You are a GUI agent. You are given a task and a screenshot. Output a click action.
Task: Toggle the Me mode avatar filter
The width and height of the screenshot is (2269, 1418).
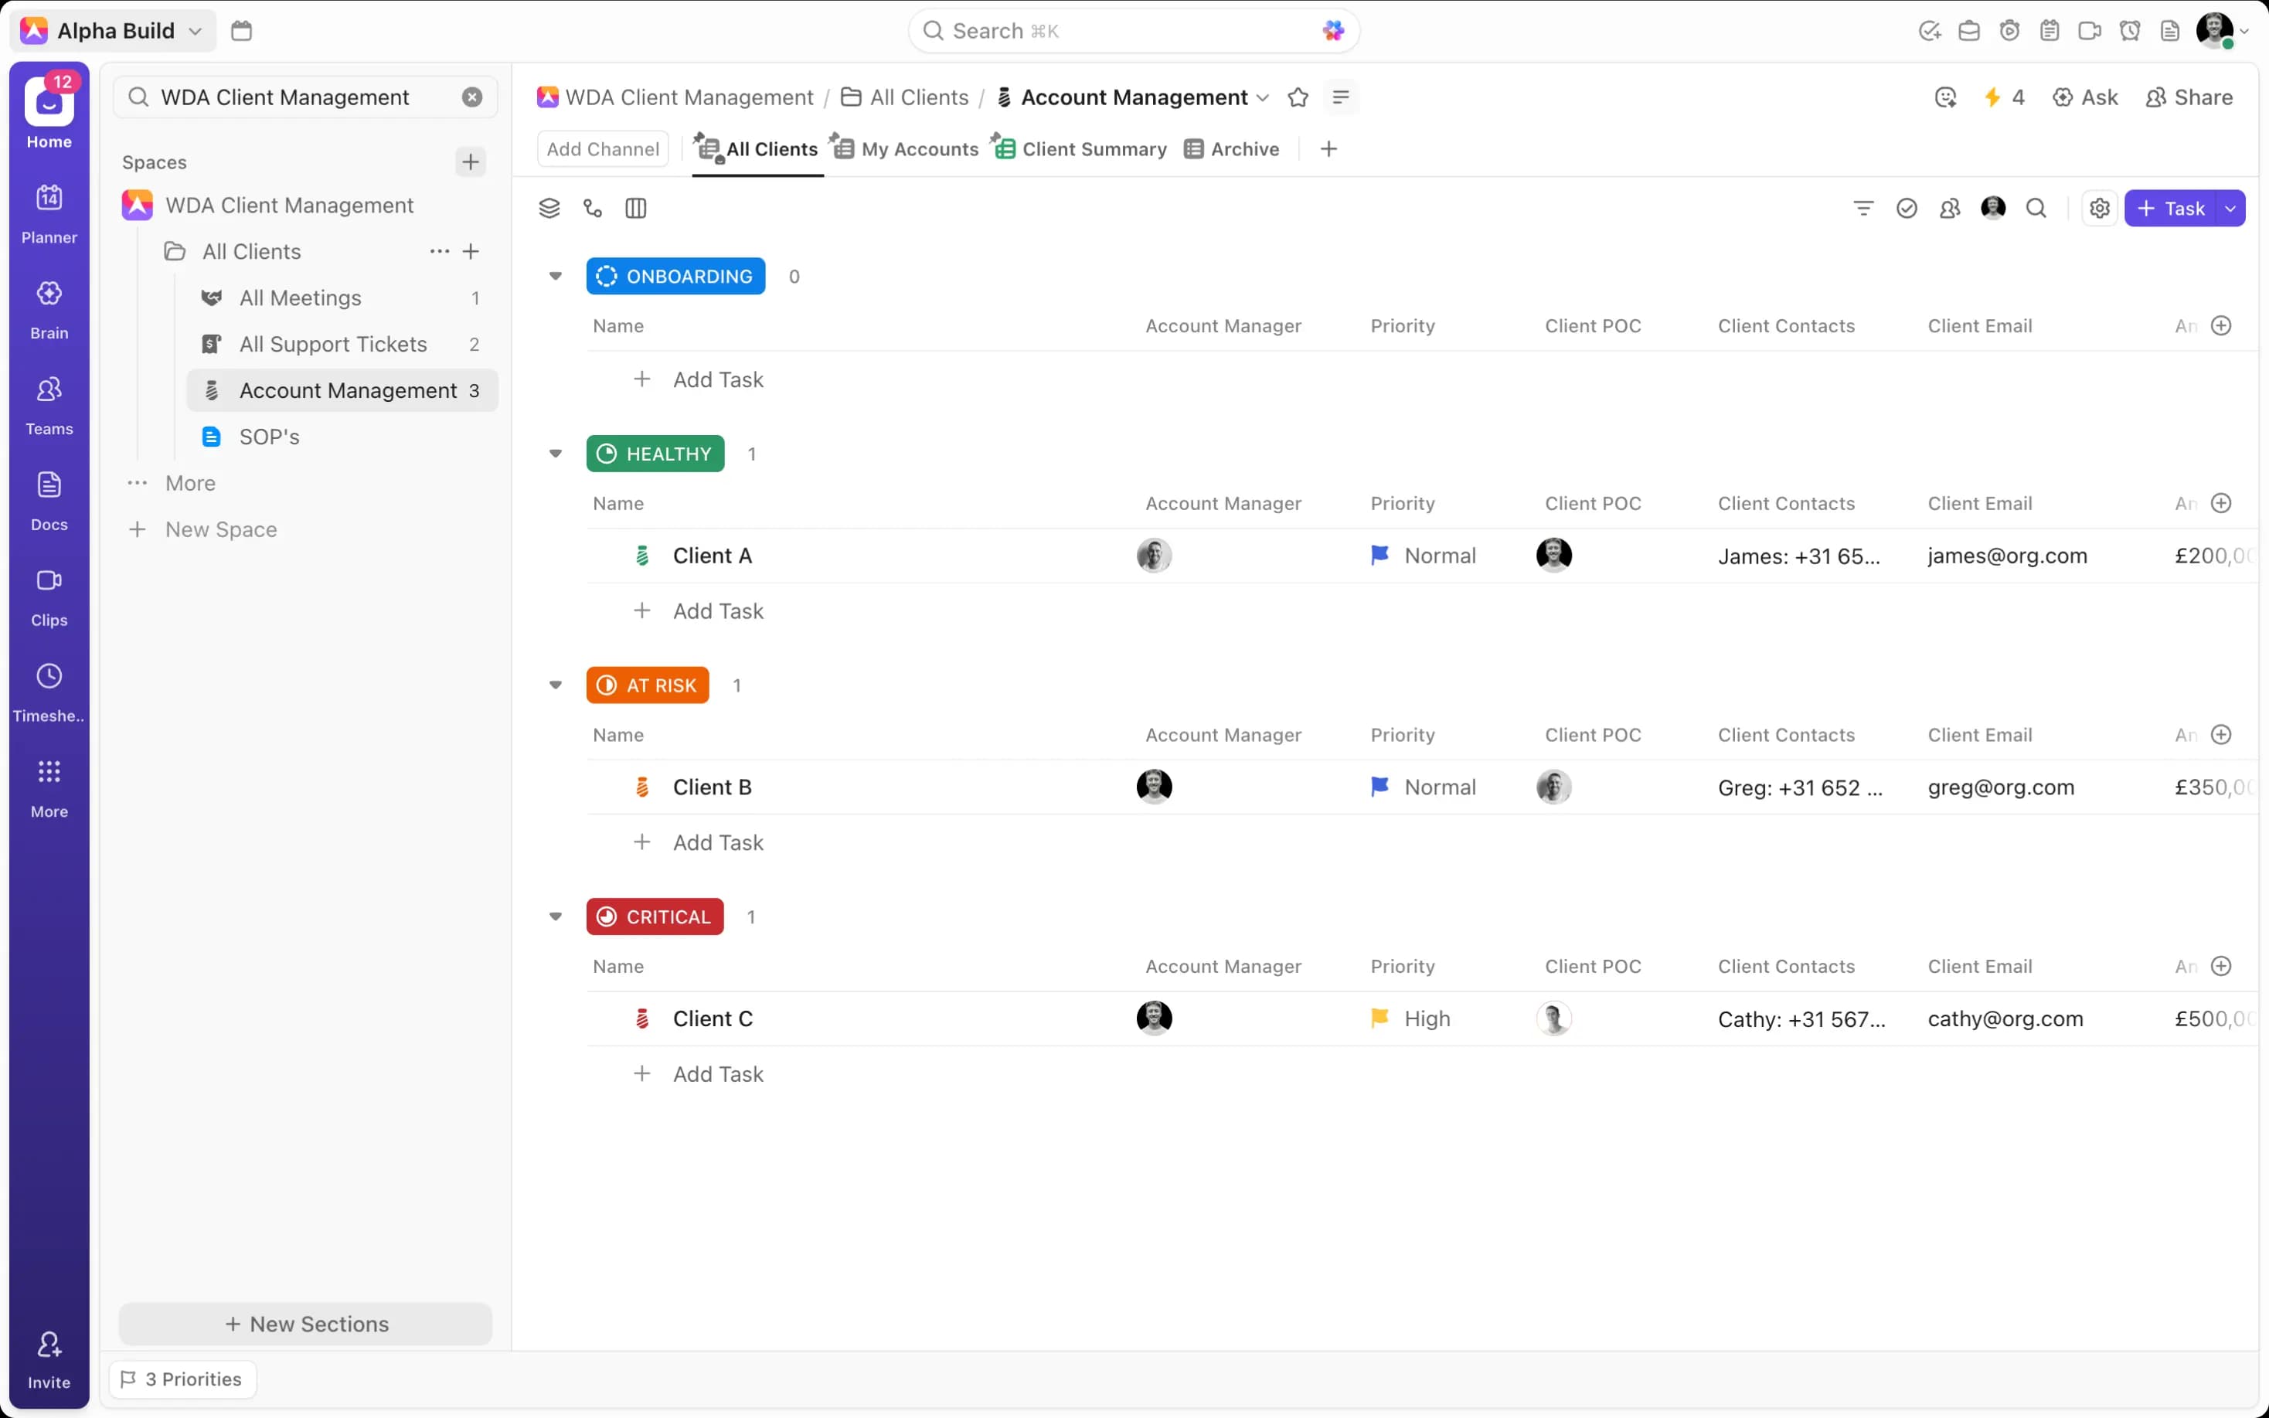click(1992, 208)
